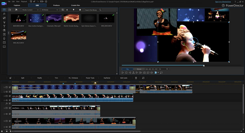
Task: Open preferences with the gear icon
Action: point(46,2)
